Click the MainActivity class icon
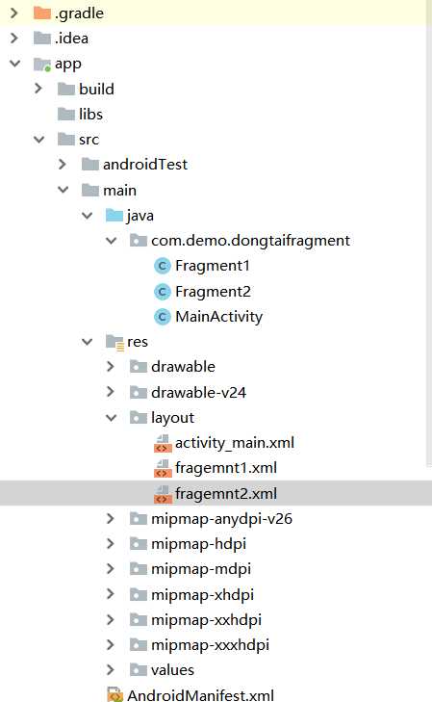Screen dimensions: 432x702 pos(163,317)
